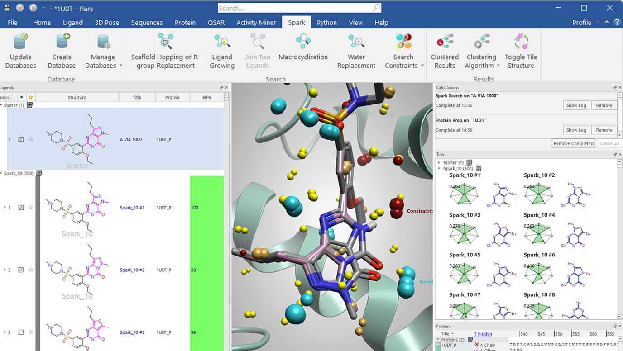Show Clustered Results
Image resolution: width=623 pixels, height=351 pixels.
[445, 51]
